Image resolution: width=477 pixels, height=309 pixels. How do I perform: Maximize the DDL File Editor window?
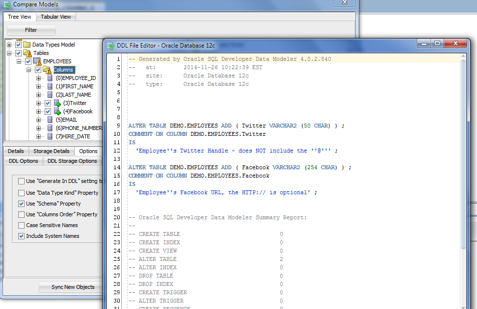coord(437,44)
